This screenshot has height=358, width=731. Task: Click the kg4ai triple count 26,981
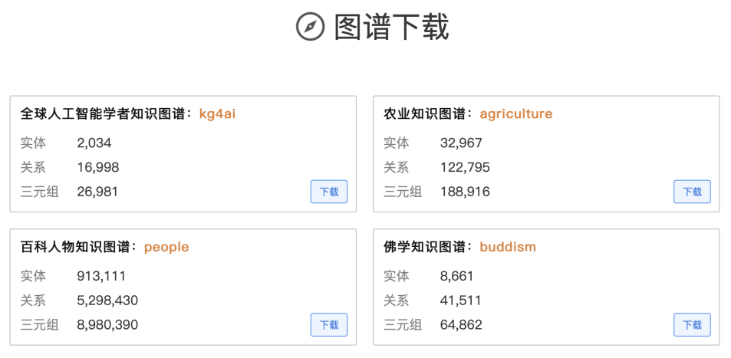pos(97,192)
